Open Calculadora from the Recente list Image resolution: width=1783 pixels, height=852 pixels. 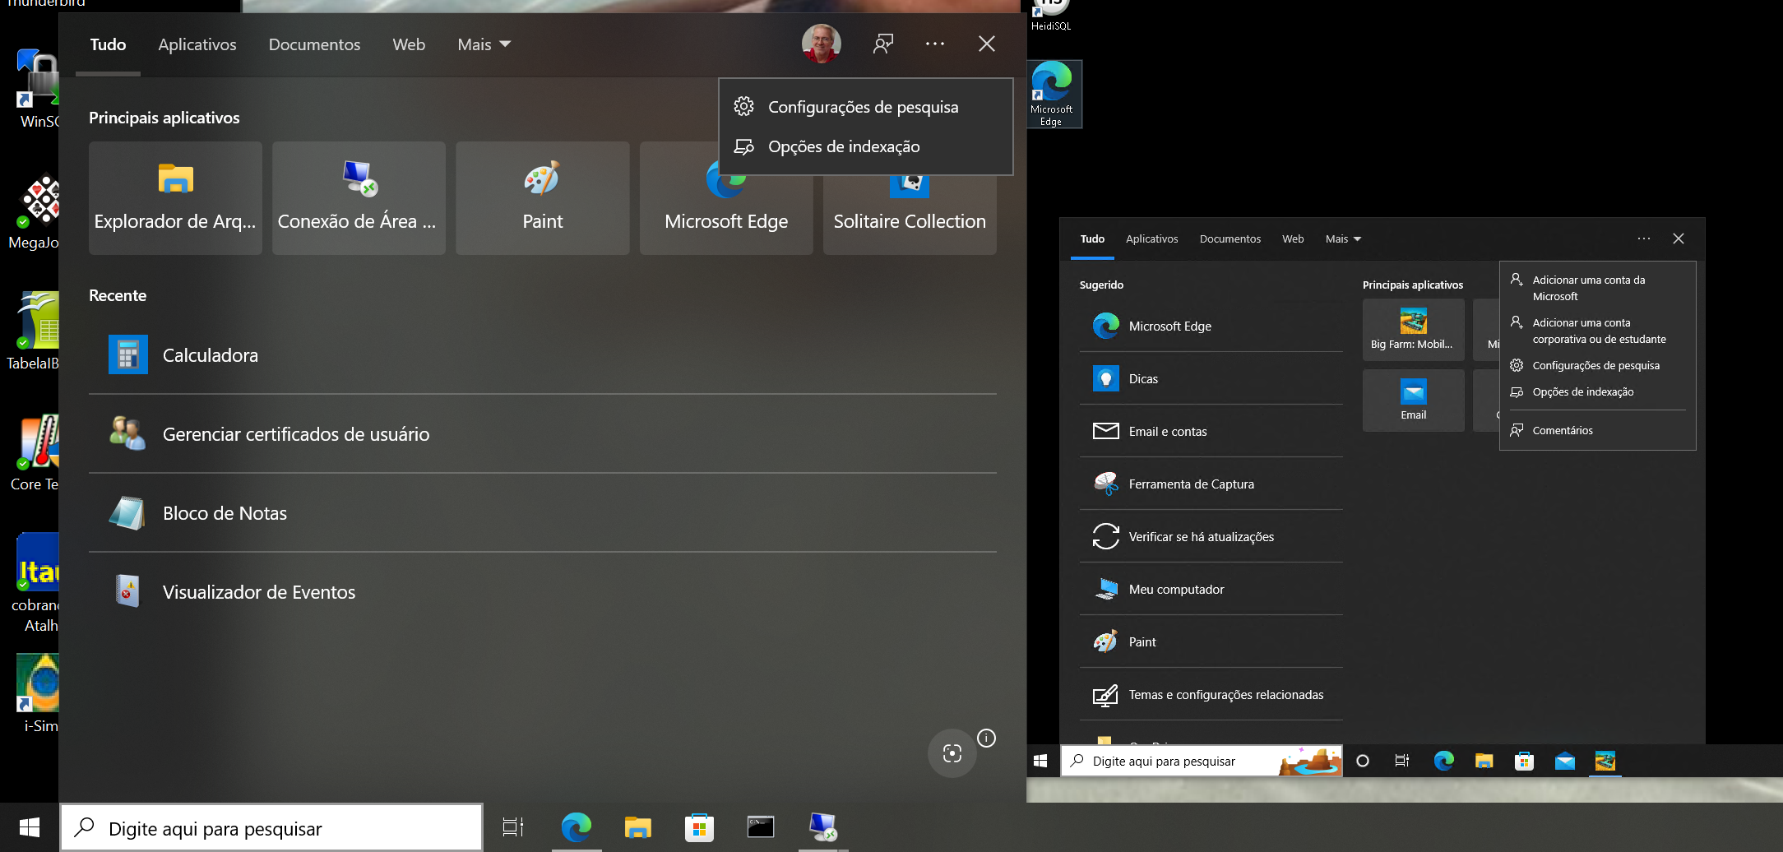pos(211,355)
